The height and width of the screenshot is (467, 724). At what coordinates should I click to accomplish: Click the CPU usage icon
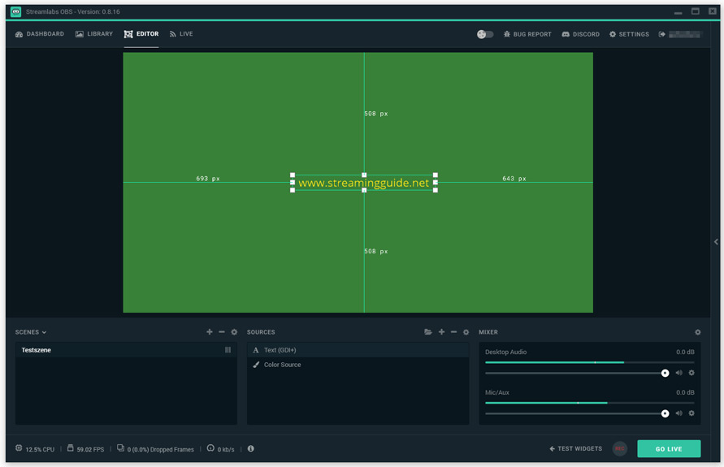click(x=19, y=448)
